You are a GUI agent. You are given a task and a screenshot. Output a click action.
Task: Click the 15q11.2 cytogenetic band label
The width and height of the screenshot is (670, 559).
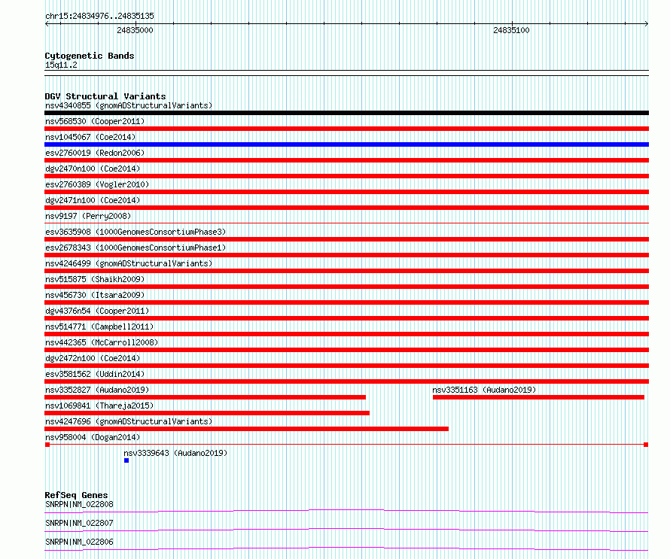(x=61, y=65)
